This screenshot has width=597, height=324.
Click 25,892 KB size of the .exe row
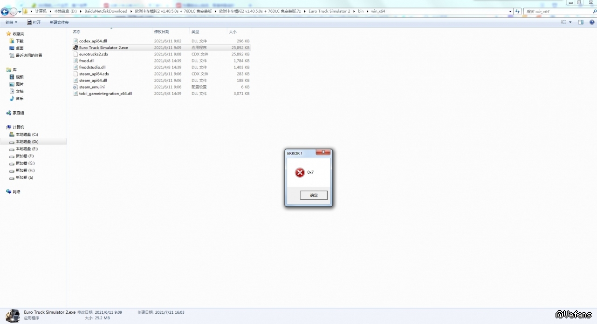240,47
